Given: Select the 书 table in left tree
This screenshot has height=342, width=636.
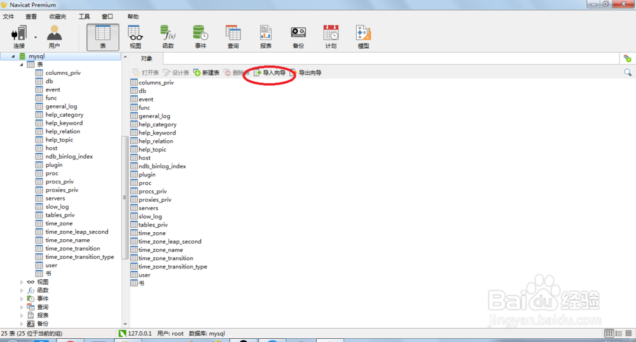Looking at the screenshot, I should pyautogui.click(x=48, y=273).
